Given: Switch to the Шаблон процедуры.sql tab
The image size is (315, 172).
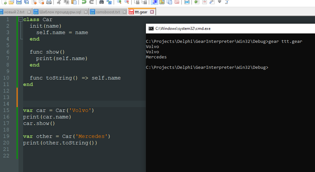Looking at the screenshot, I should click(x=60, y=12).
